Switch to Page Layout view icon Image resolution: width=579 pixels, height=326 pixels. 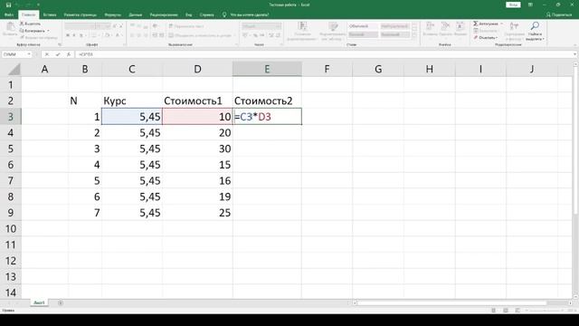pyautogui.click(x=506, y=311)
